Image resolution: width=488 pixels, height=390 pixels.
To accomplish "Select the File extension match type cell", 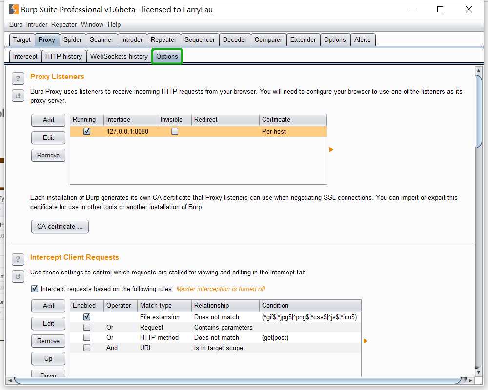I will tap(164, 317).
